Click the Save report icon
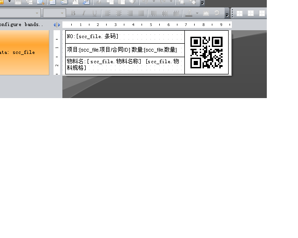 pyautogui.click(x=18, y=2)
